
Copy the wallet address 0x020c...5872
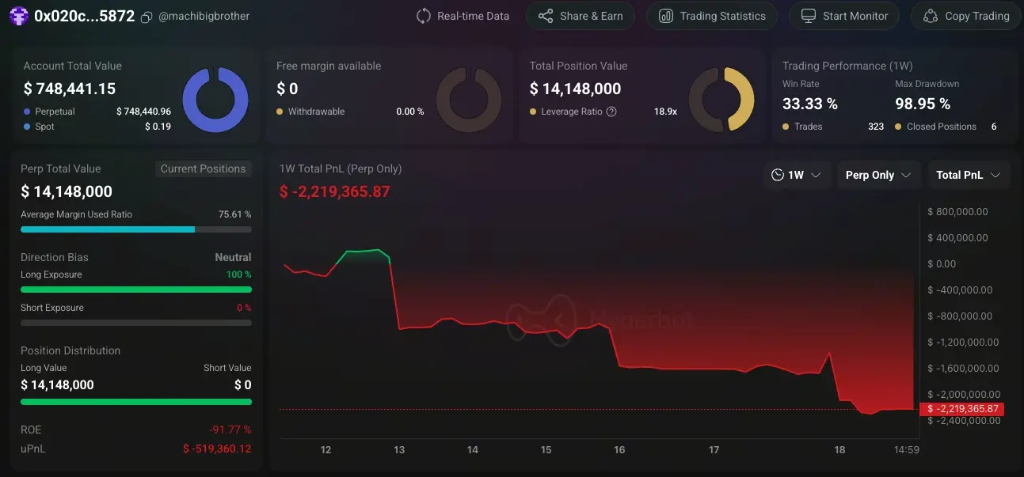pyautogui.click(x=147, y=17)
